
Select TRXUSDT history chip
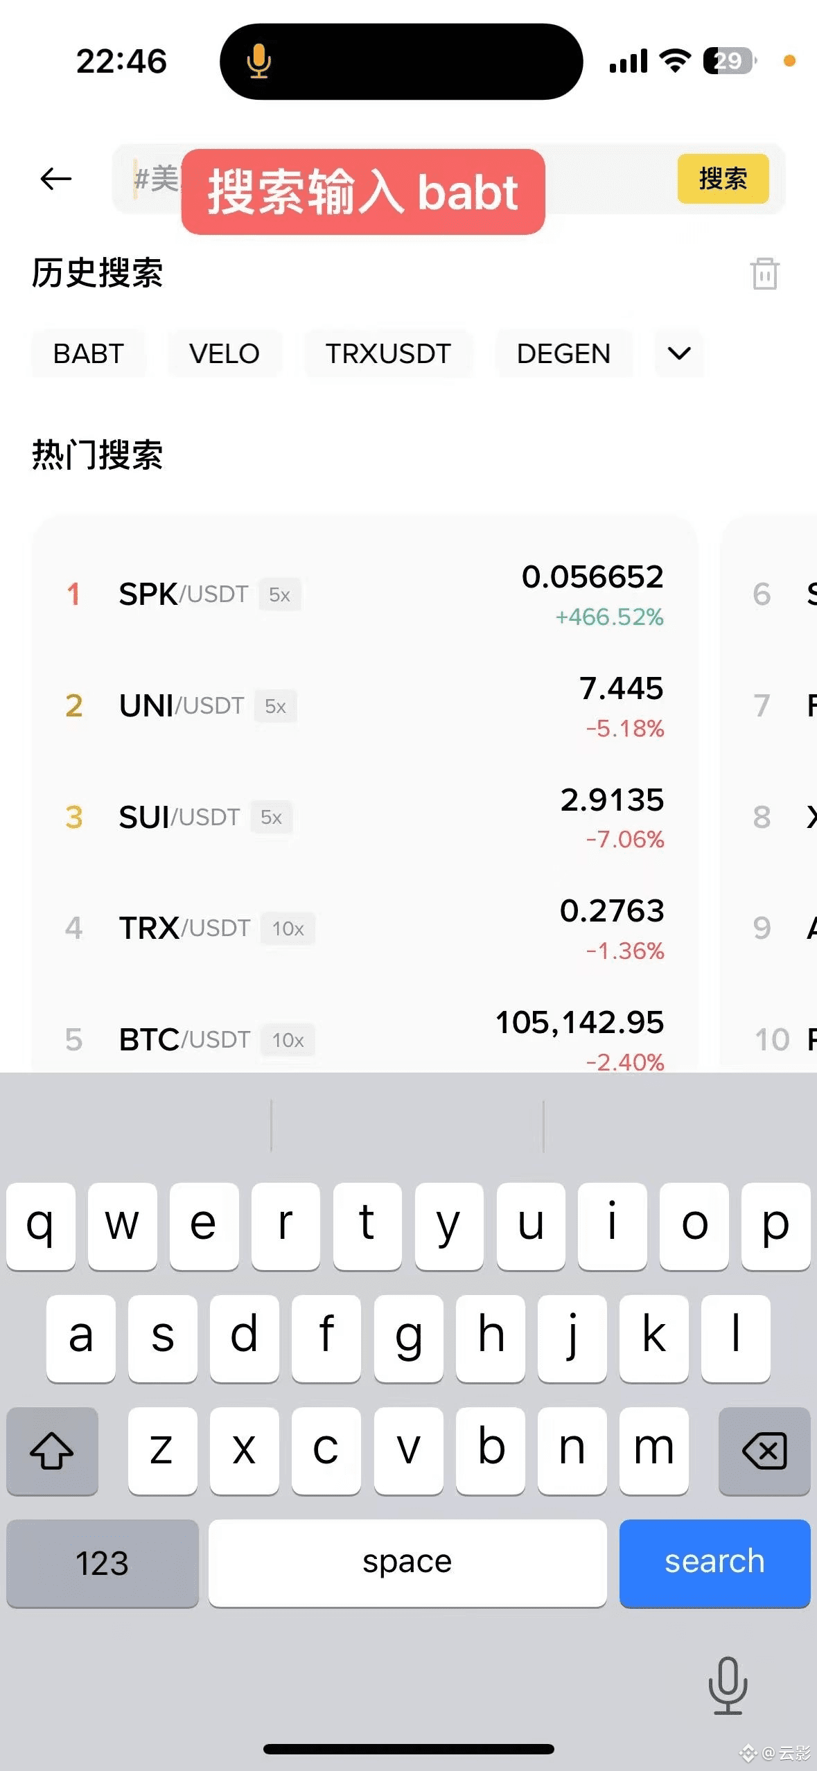tap(388, 353)
